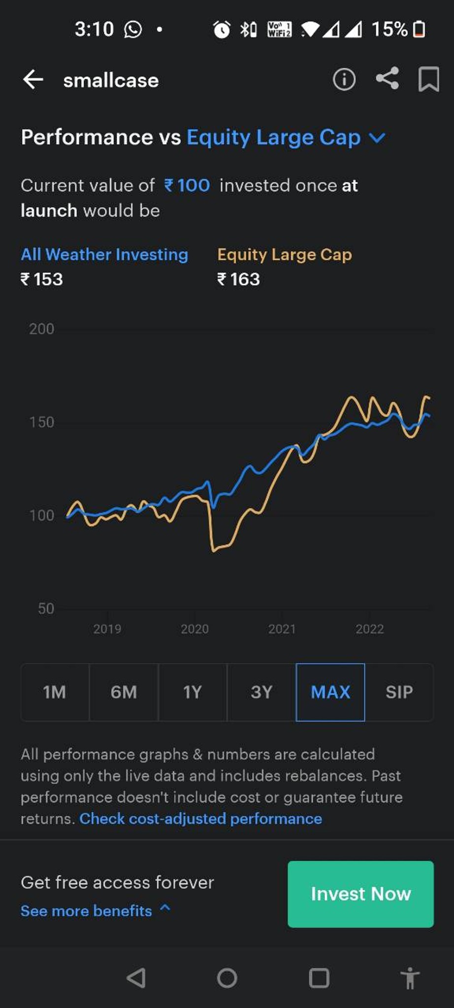Tap the back arrow icon
Screen dimensions: 454x1008
coord(33,79)
